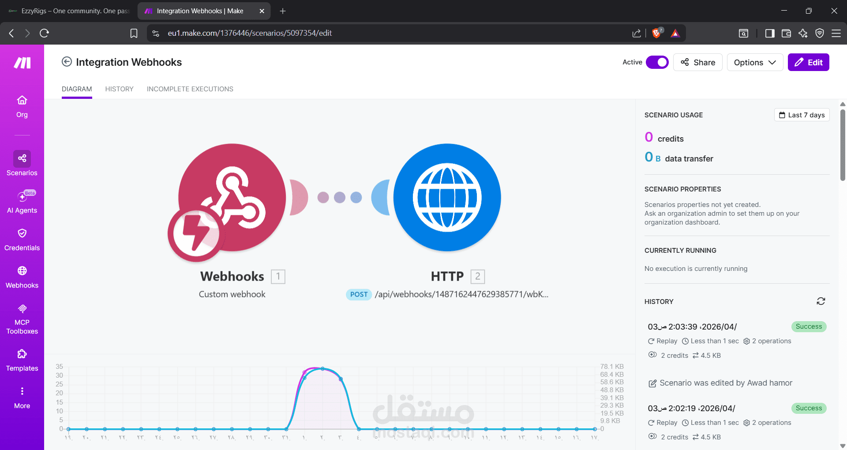Switch to the EzzyRigs browser tab
Image resolution: width=847 pixels, height=450 pixels.
tap(69, 11)
